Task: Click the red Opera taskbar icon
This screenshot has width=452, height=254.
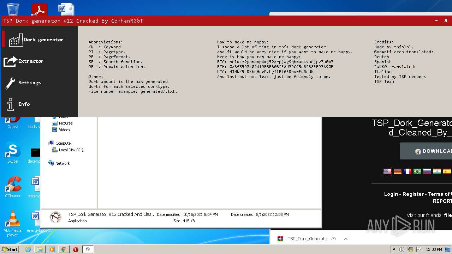Action: tap(76, 249)
